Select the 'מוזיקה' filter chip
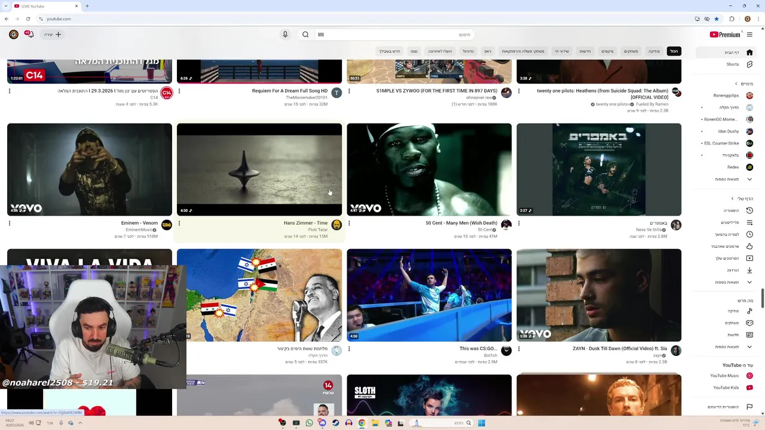The height and width of the screenshot is (430, 765). [654, 51]
